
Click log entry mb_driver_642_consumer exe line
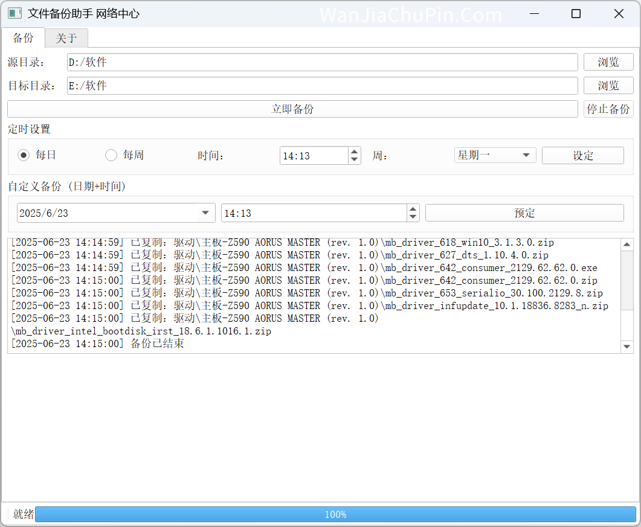[304, 268]
